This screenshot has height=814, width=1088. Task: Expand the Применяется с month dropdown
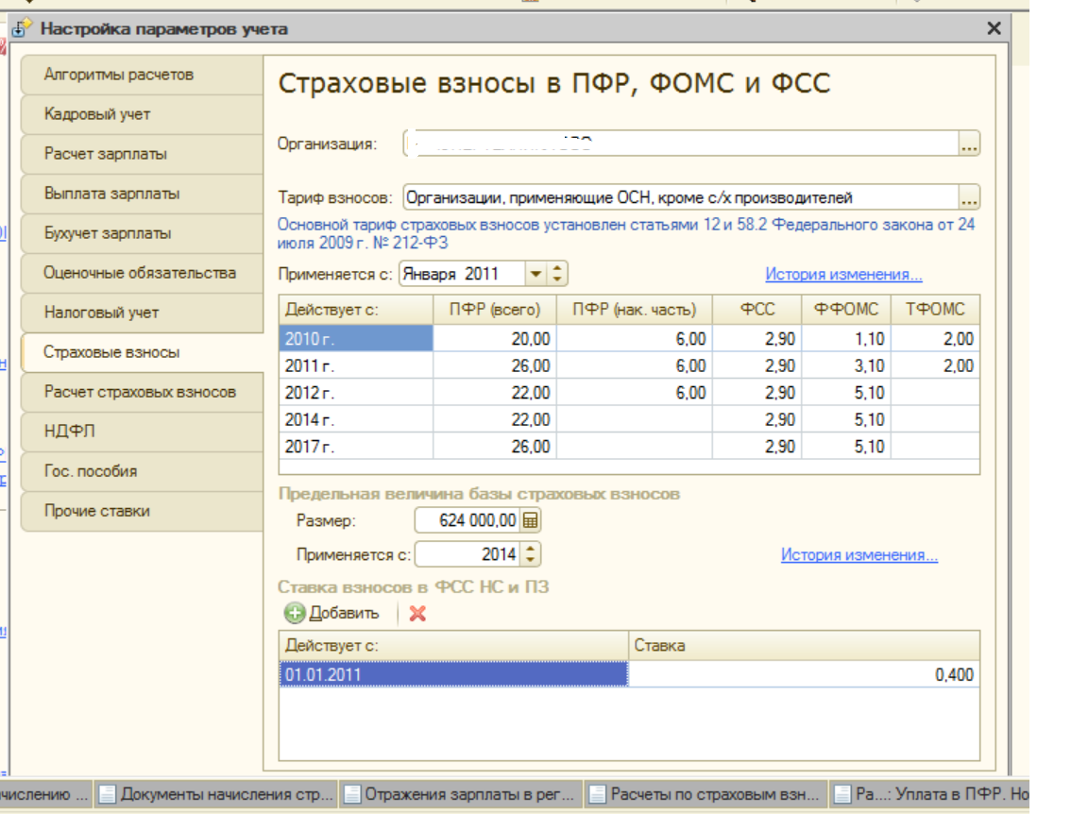click(535, 275)
